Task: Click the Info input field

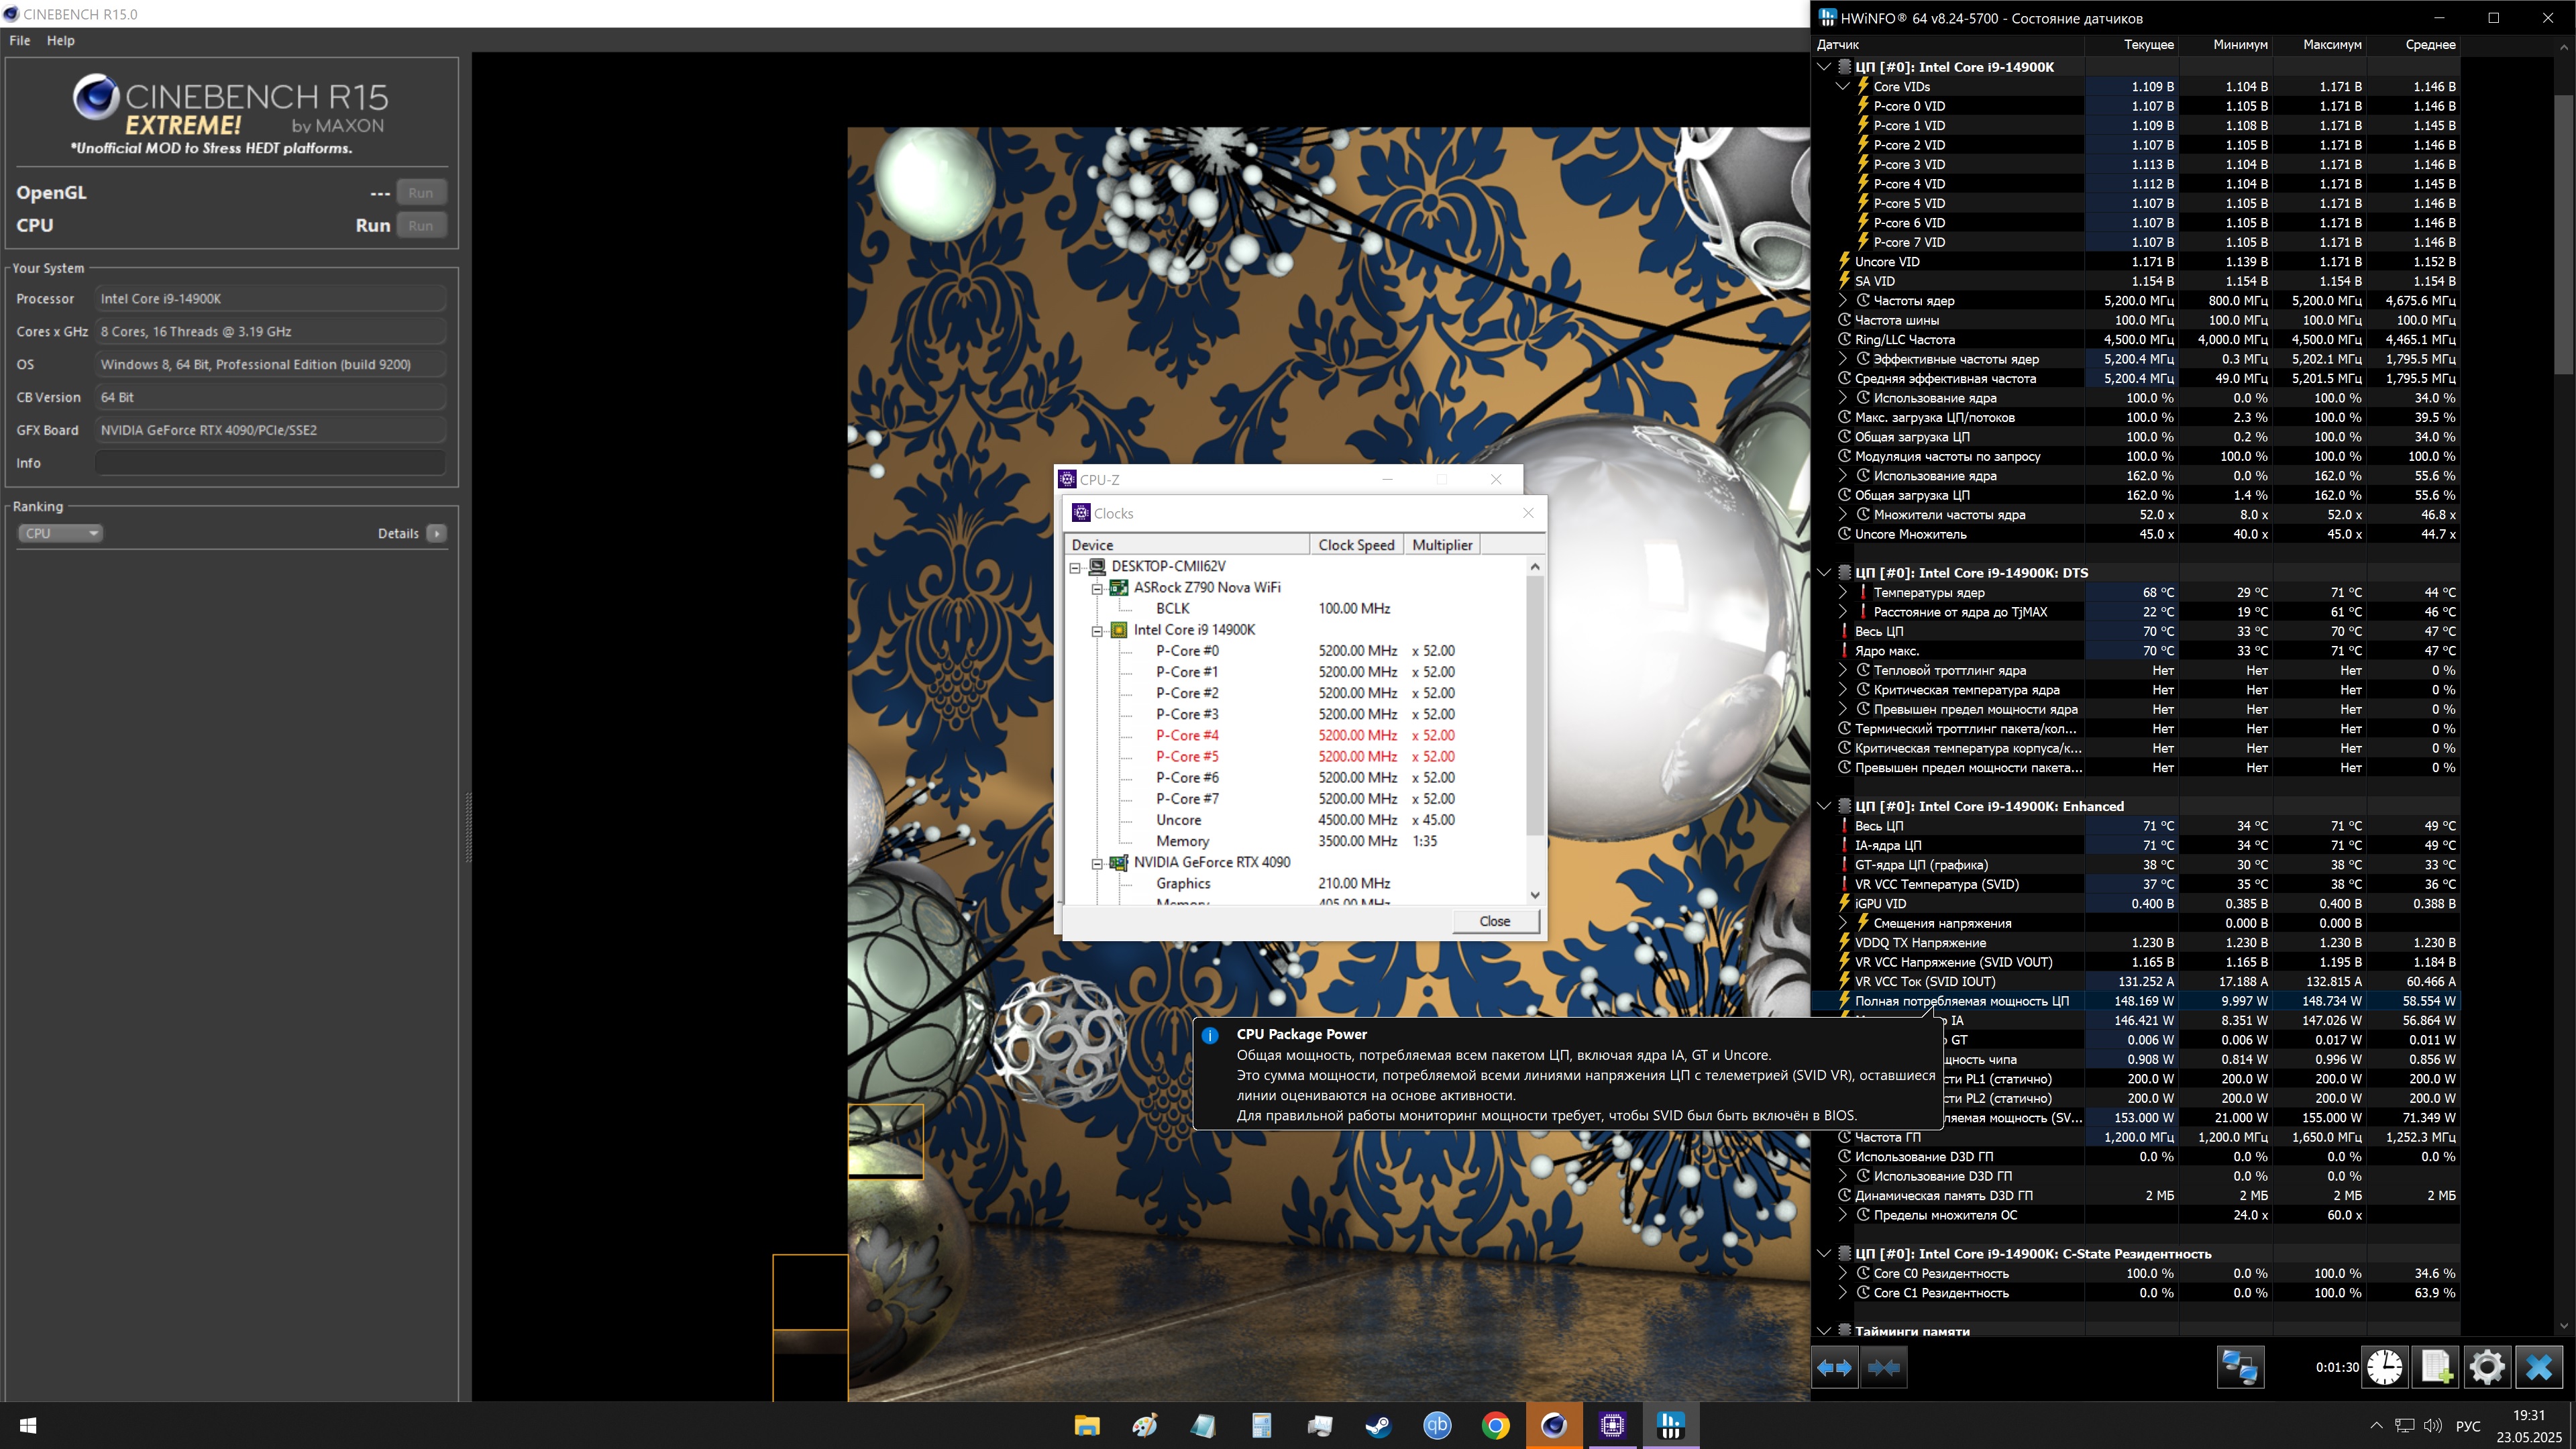Action: (x=270, y=463)
